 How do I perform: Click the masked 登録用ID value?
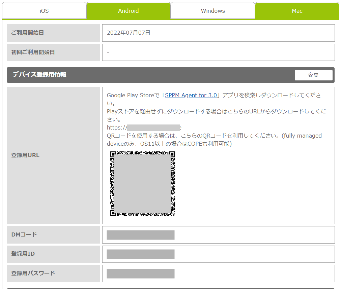[x=141, y=254]
